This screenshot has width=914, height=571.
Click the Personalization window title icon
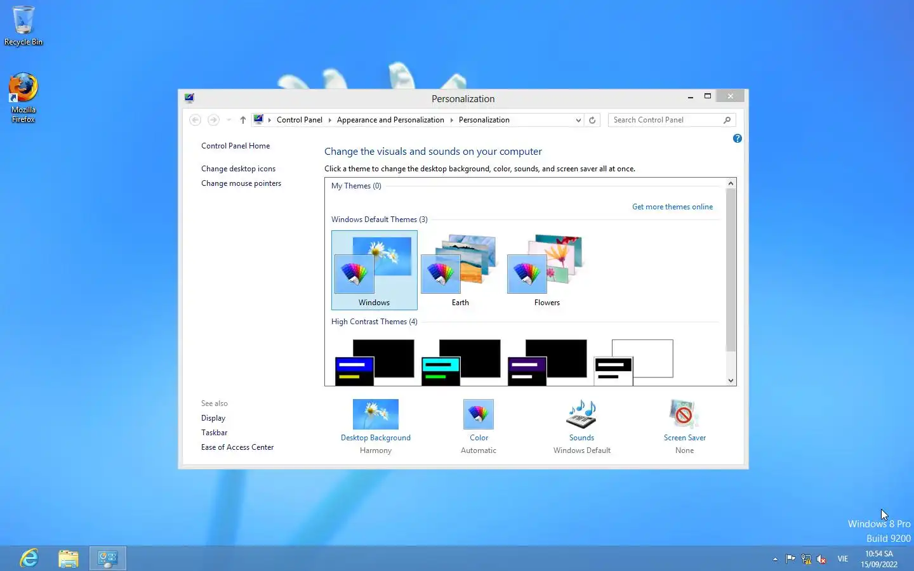coord(189,98)
